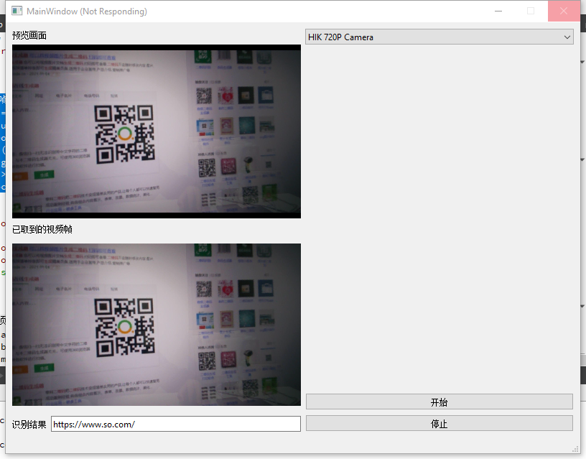Click the top 预览画面 video preview frame
The image size is (586, 459).
[x=156, y=131]
